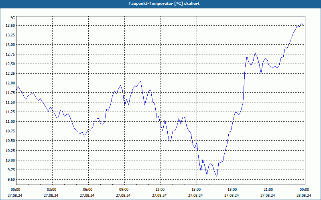Select the 13,50 y-axis label
Screen dimensions: 321x200
tap(11, 26)
